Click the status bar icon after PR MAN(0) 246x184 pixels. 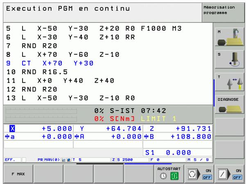[63, 160]
